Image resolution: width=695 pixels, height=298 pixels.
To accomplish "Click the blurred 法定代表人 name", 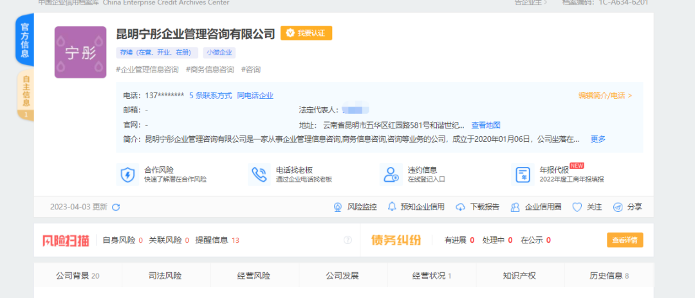I will pos(355,110).
